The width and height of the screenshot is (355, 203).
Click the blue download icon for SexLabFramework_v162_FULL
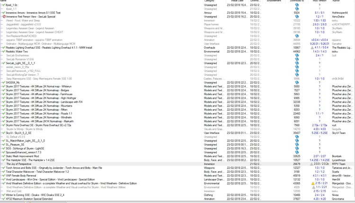pyautogui.click(x=297, y=71)
